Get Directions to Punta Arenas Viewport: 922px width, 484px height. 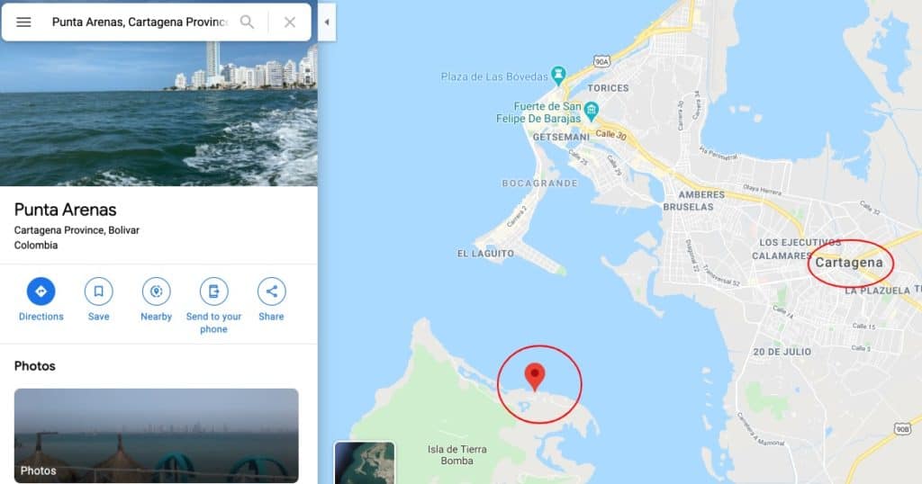coord(41,291)
